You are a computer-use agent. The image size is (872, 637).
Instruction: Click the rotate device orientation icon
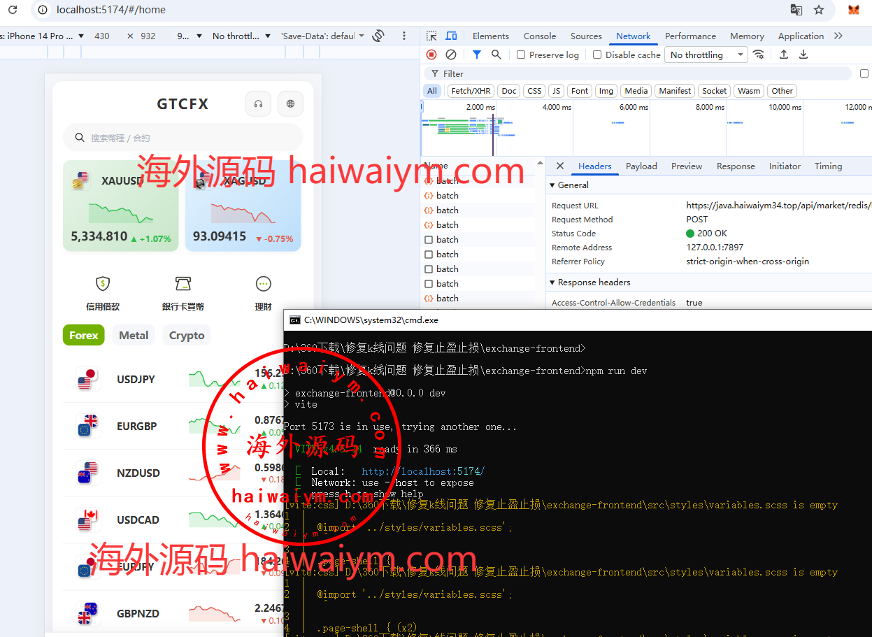point(378,36)
